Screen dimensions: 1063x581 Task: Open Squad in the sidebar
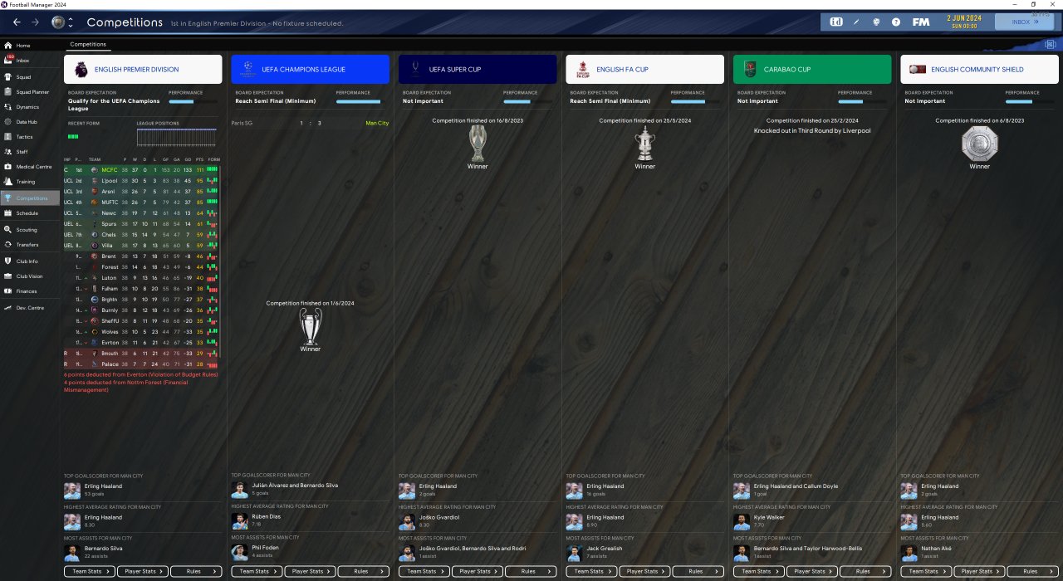(30, 76)
